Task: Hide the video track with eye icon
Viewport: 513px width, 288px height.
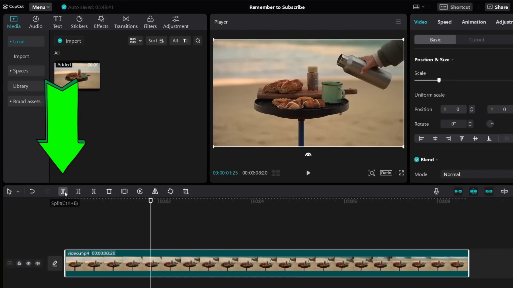Action: pos(28,263)
